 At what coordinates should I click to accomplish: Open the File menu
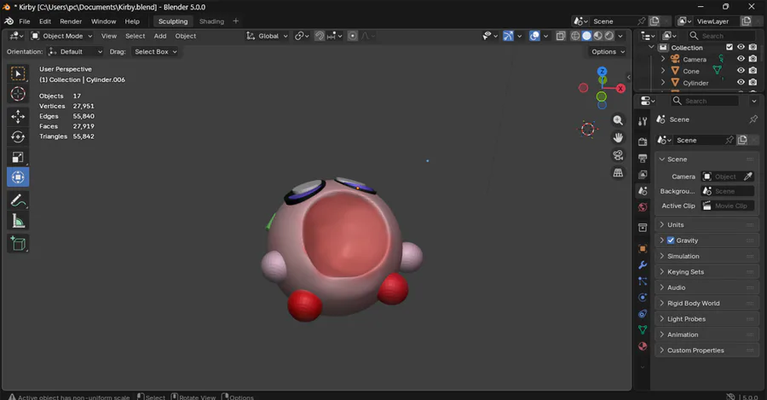25,21
